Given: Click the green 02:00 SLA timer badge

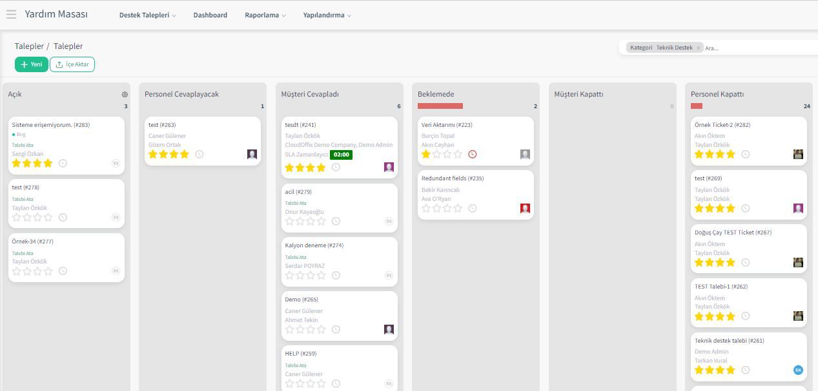Looking at the screenshot, I should [341, 155].
